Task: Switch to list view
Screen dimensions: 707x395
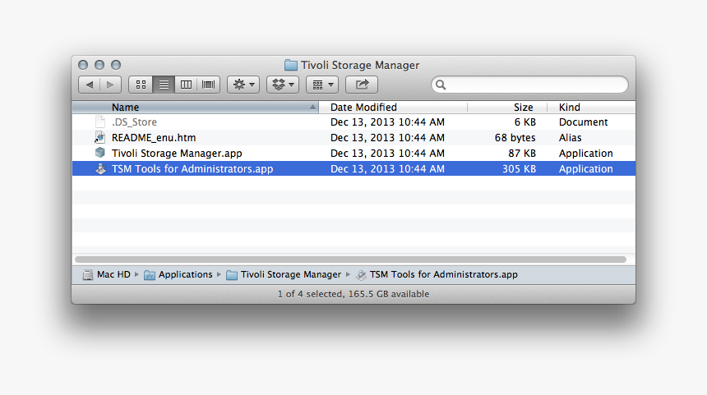Action: click(164, 85)
